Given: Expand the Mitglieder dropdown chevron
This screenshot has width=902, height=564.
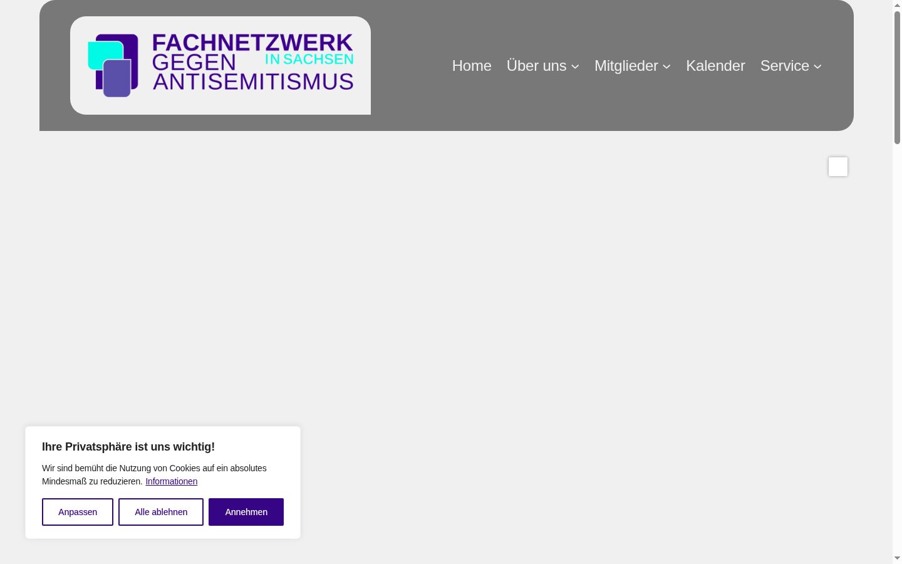Looking at the screenshot, I should pyautogui.click(x=666, y=66).
